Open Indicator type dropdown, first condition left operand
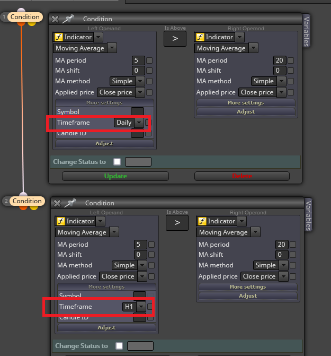 (x=99, y=37)
